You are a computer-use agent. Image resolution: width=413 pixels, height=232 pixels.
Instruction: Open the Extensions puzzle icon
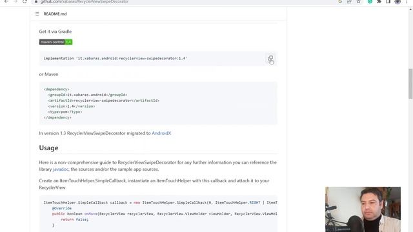pyautogui.click(x=379, y=1)
